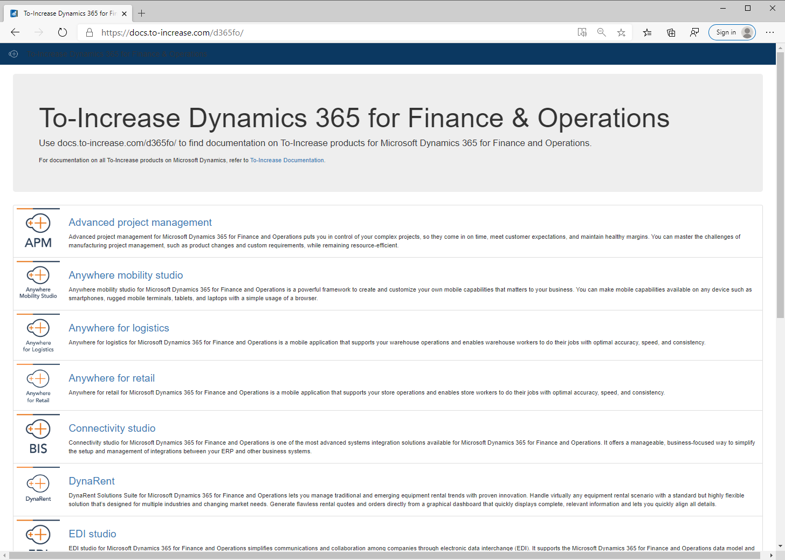Go back to the previous page
Image resolution: width=785 pixels, height=560 pixels.
(x=15, y=32)
